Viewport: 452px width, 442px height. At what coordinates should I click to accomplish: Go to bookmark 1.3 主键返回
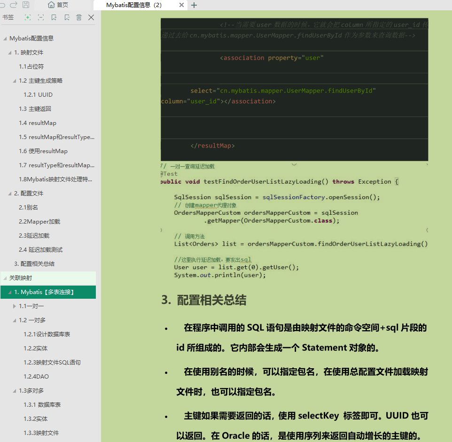(35, 109)
